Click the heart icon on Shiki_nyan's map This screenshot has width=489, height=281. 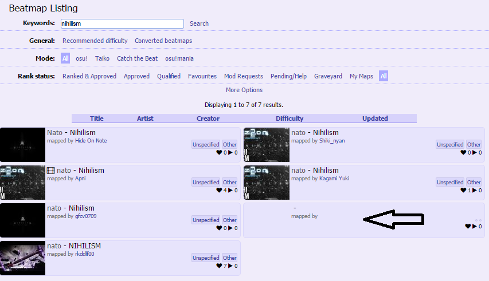pyautogui.click(x=463, y=152)
